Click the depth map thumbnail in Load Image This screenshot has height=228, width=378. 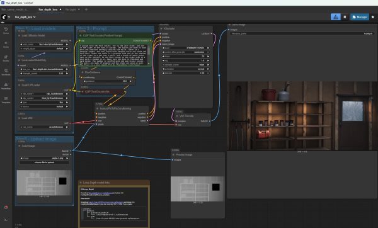coord(44,183)
